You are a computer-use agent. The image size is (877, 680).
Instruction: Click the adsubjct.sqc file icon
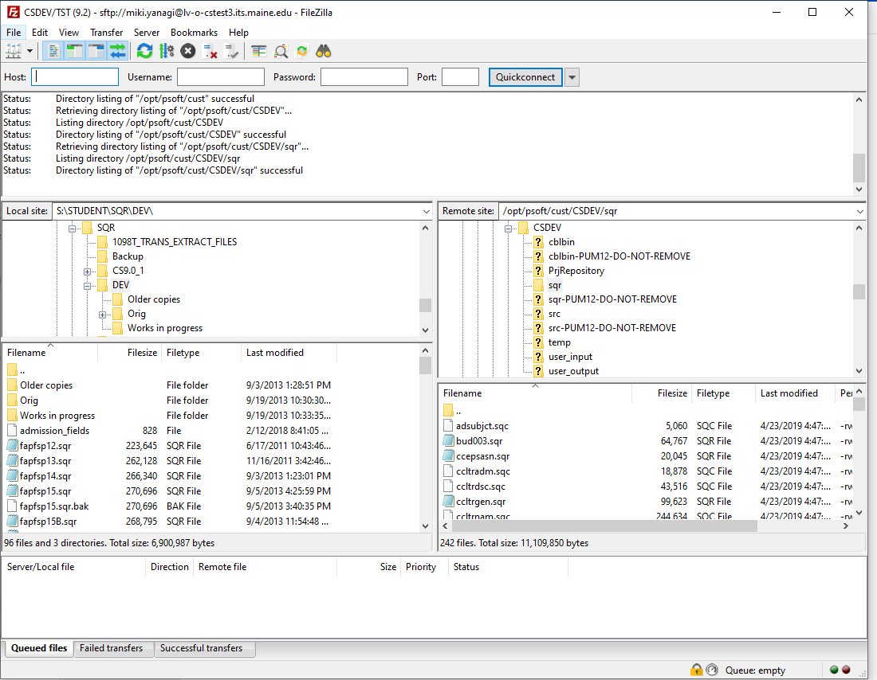coord(448,426)
